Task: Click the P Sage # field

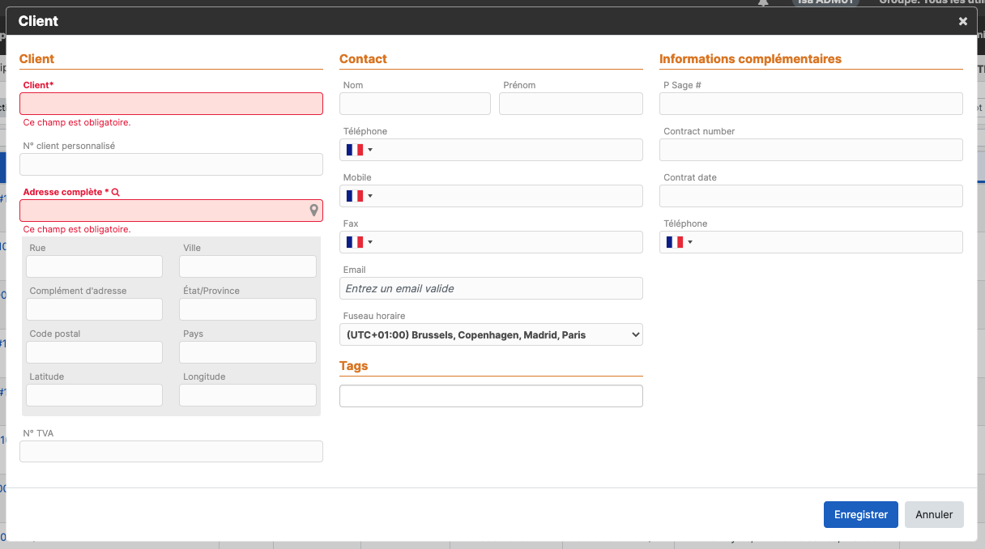Action: (811, 104)
